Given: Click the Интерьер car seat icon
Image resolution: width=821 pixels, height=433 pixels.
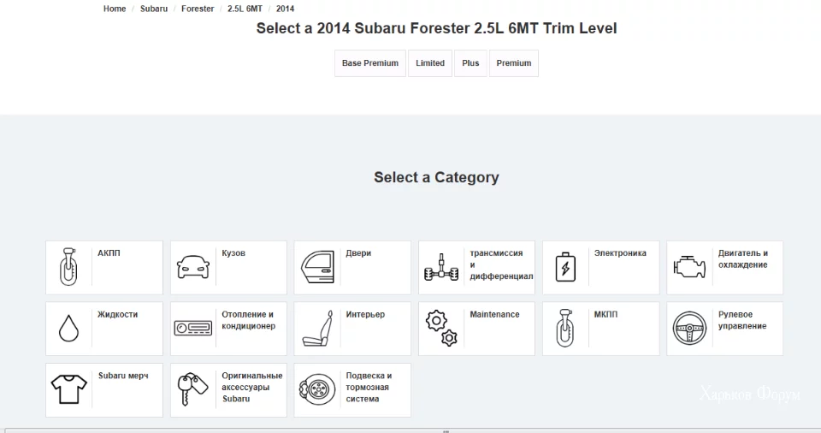Looking at the screenshot, I should (318, 328).
